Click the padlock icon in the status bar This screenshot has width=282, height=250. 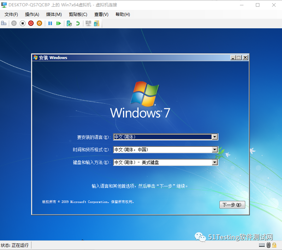[274, 245]
